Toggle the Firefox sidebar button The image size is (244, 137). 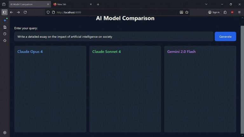pyautogui.click(x=4, y=12)
